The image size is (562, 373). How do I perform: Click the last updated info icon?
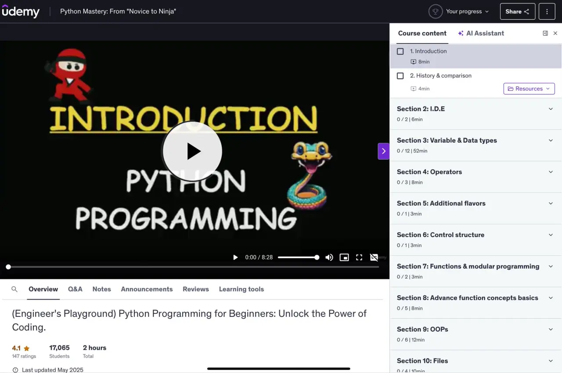(x=15, y=370)
